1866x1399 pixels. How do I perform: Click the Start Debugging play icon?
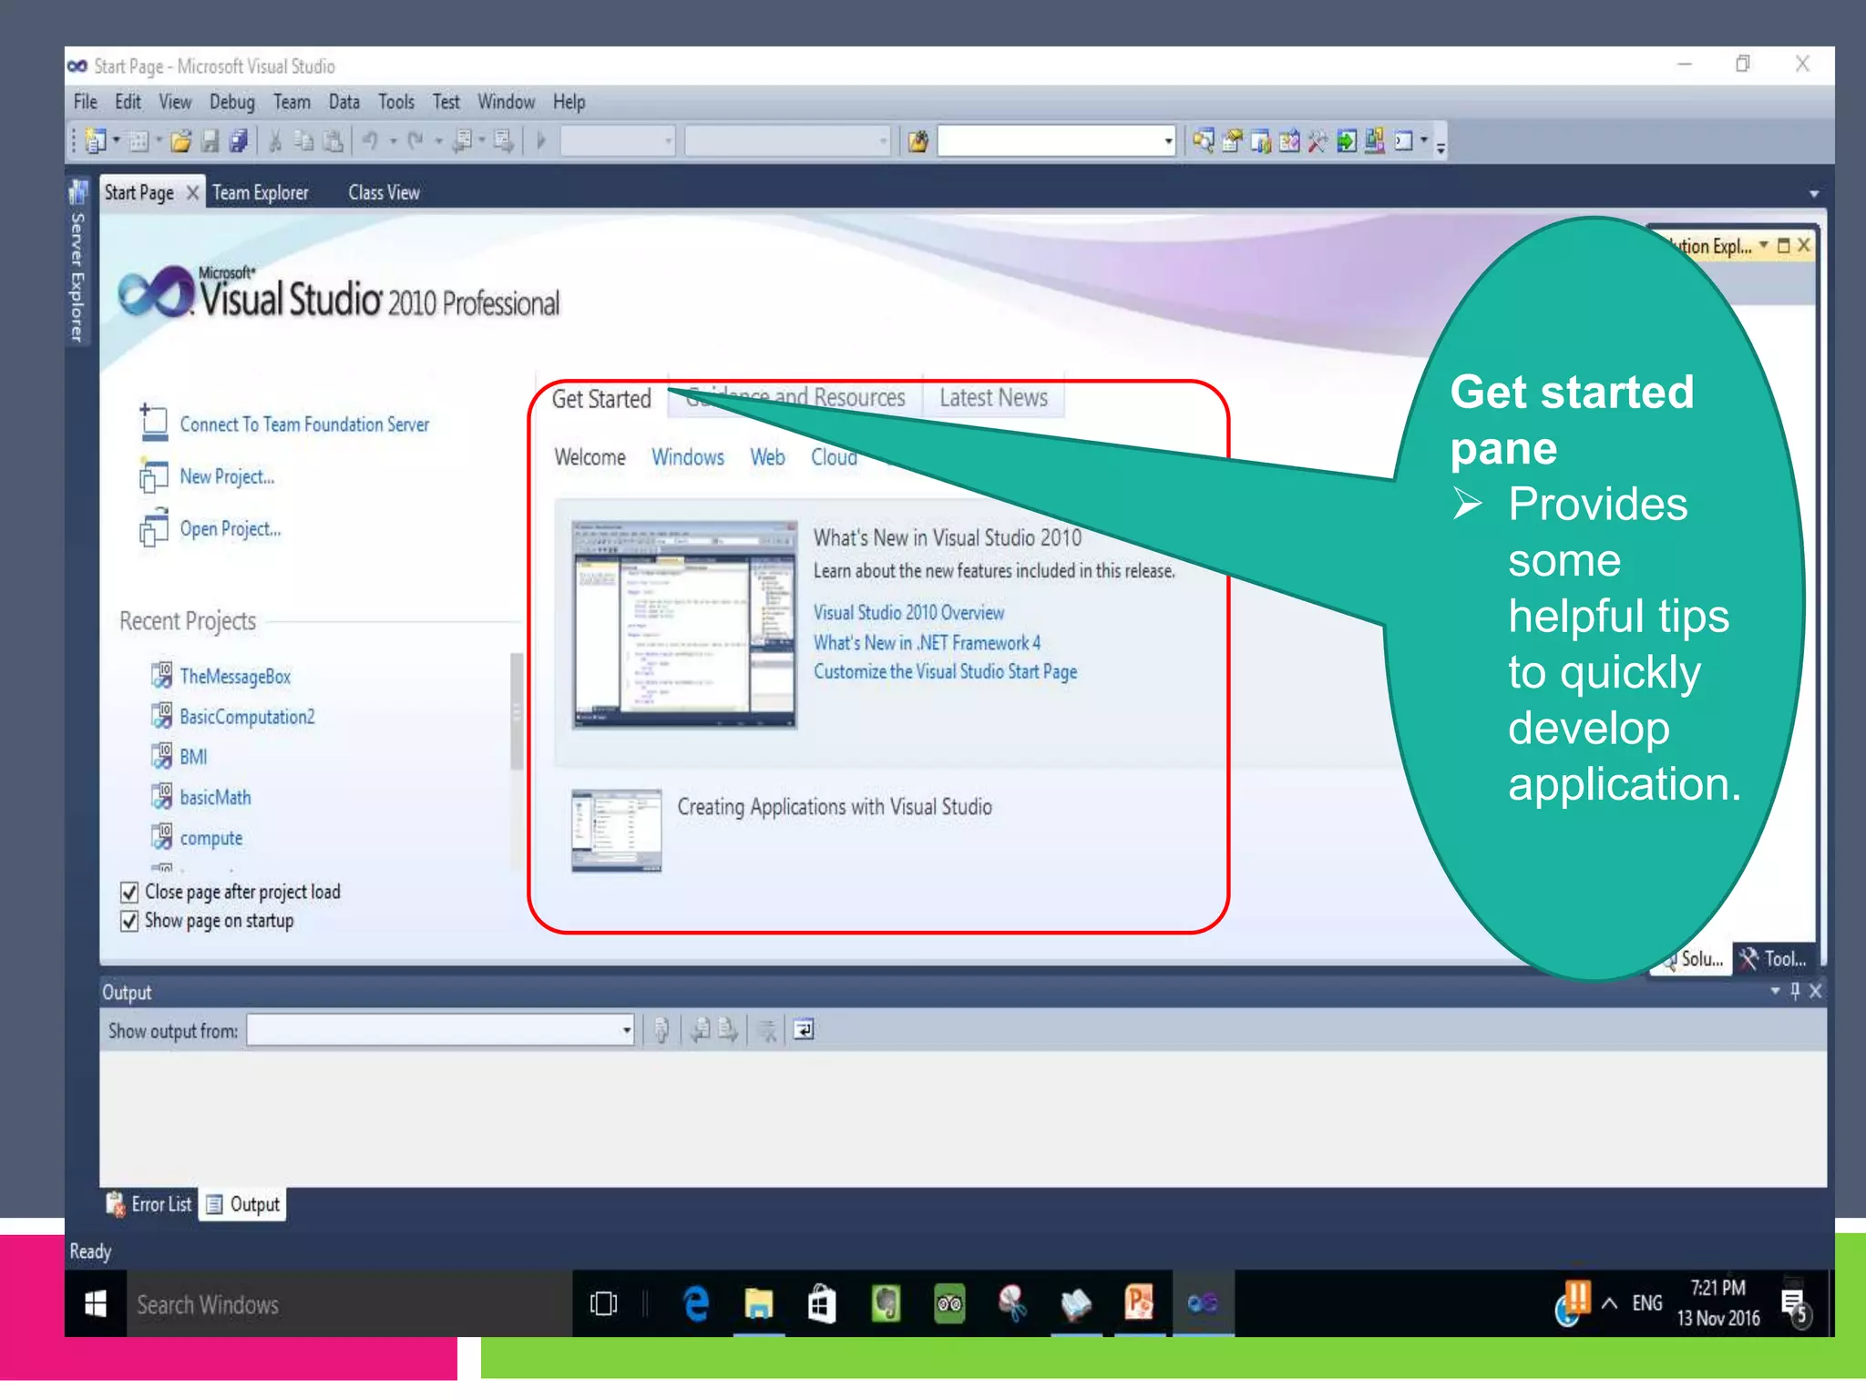(x=541, y=140)
